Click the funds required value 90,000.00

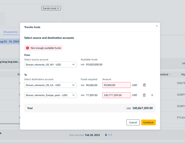tap(92, 85)
